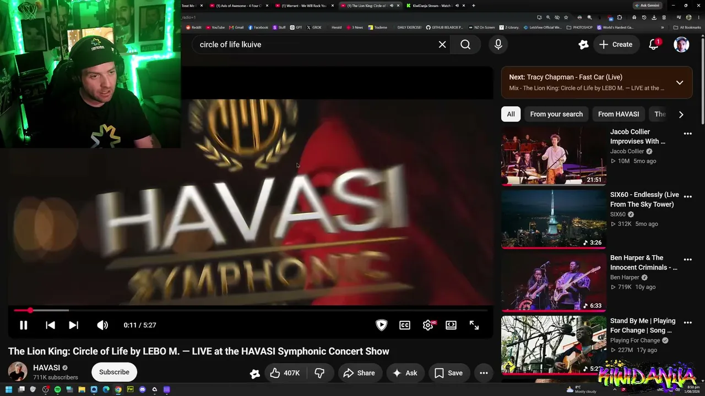Open the HAVASI channel avatar
705x396 pixels.
(x=18, y=372)
